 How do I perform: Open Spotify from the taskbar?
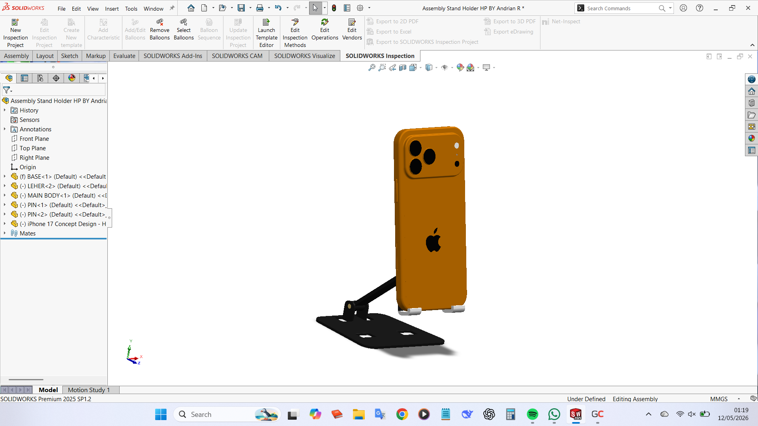532,414
